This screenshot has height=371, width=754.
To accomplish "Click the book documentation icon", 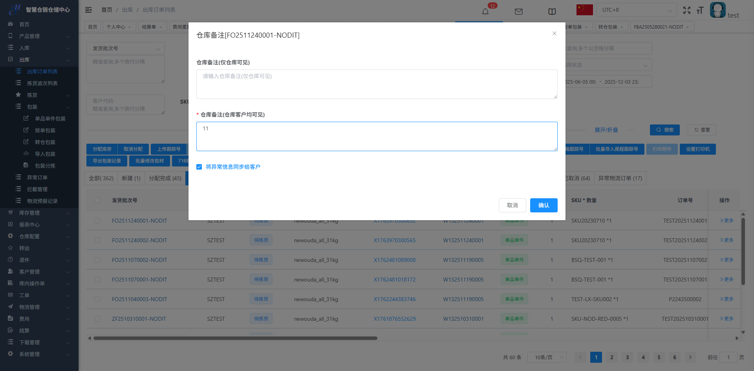I will [552, 11].
